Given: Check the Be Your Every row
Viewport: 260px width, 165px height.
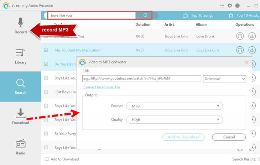Looking at the screenshot, I should 46,134.
